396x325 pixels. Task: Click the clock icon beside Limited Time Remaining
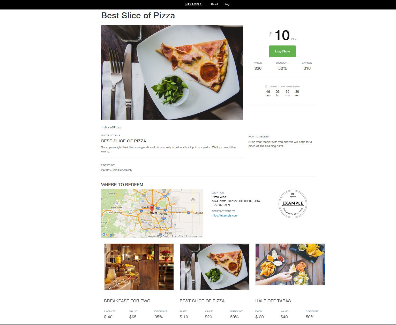[x=266, y=87]
